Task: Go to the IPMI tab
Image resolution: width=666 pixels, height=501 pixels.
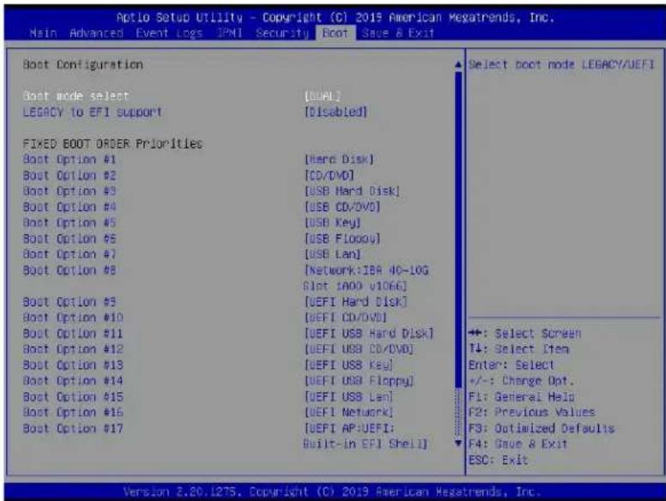Action: tap(229, 33)
